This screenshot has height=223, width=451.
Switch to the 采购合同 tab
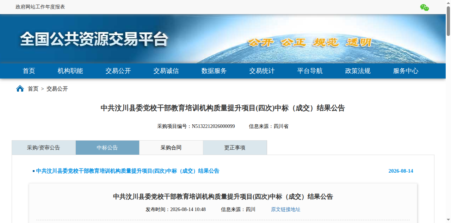[x=171, y=148]
